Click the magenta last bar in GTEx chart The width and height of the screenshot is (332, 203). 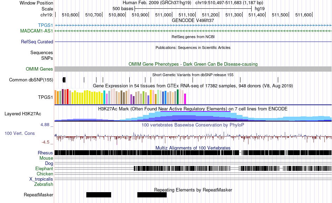point(185,99)
